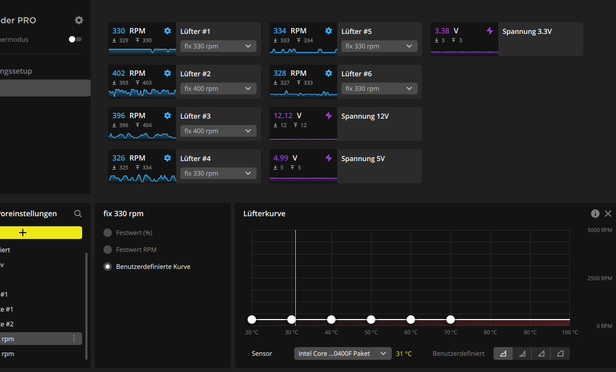
Task: Click the Lüfter #4 RPM graph
Action: coord(142,178)
